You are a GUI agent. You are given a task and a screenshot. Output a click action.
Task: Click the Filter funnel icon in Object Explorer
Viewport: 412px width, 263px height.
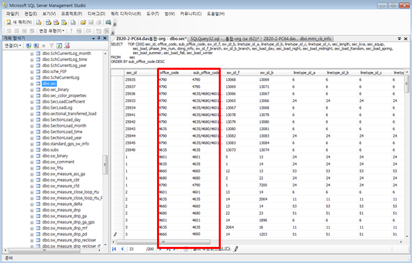coord(52,46)
